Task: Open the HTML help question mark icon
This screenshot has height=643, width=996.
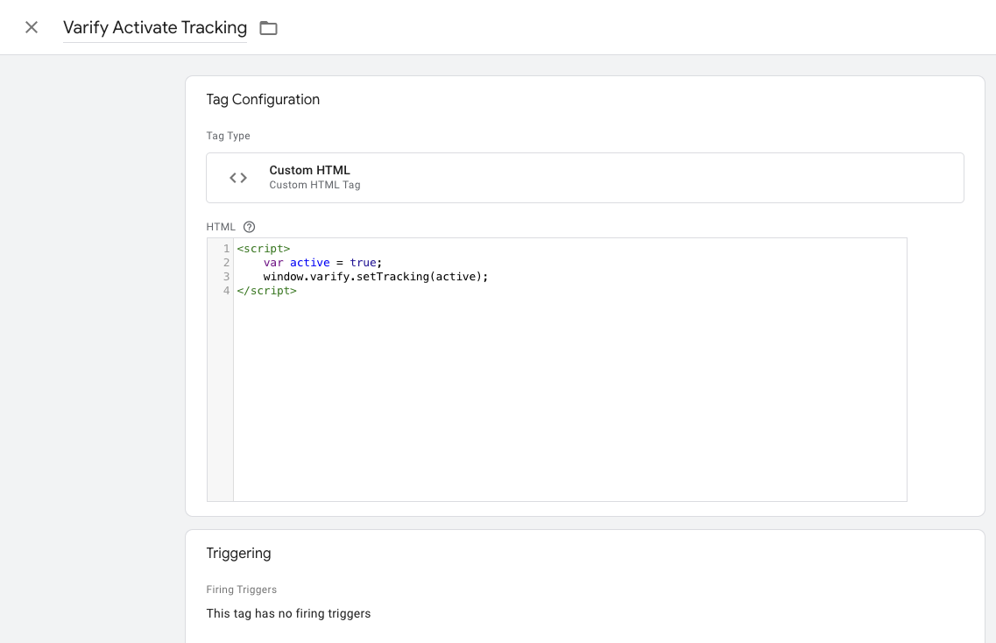Action: point(249,227)
